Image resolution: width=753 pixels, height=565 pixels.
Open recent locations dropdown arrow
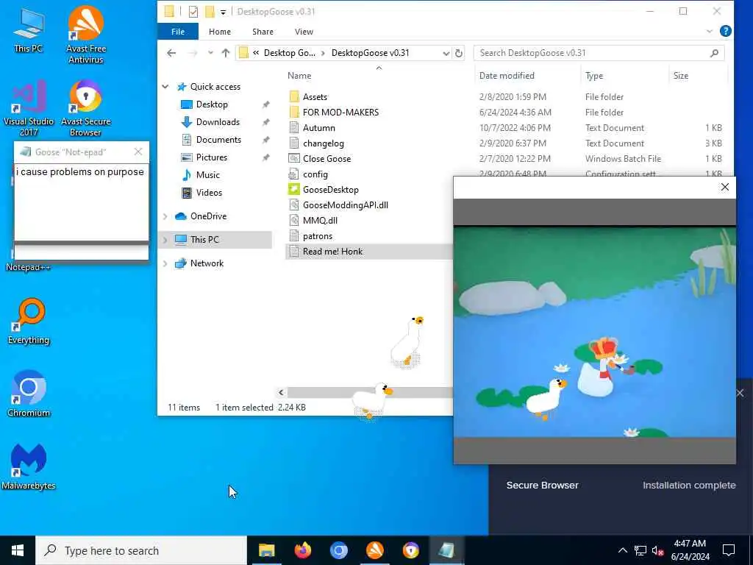(210, 53)
